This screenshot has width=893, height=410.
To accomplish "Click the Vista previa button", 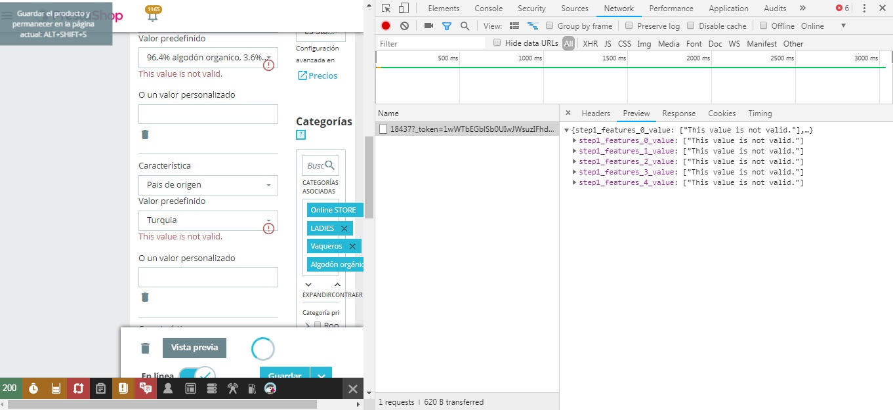I will (x=194, y=348).
